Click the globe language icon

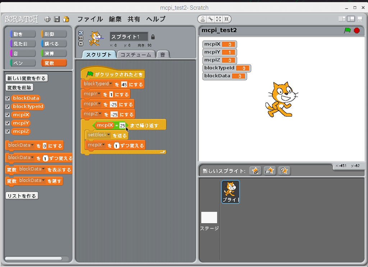[47, 19]
